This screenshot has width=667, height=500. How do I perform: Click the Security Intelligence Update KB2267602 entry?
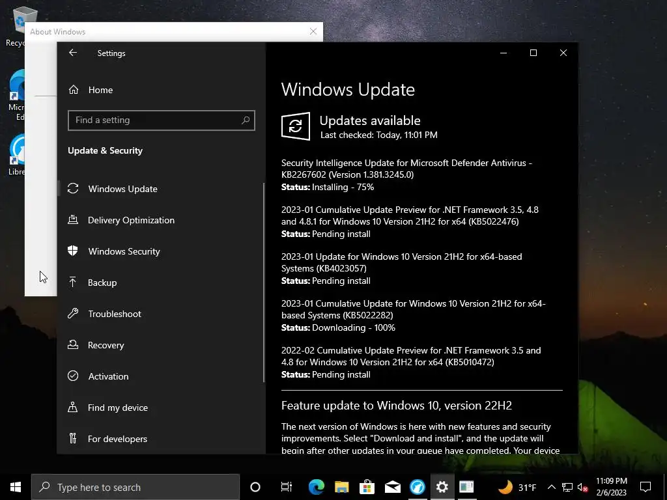pyautogui.click(x=406, y=169)
